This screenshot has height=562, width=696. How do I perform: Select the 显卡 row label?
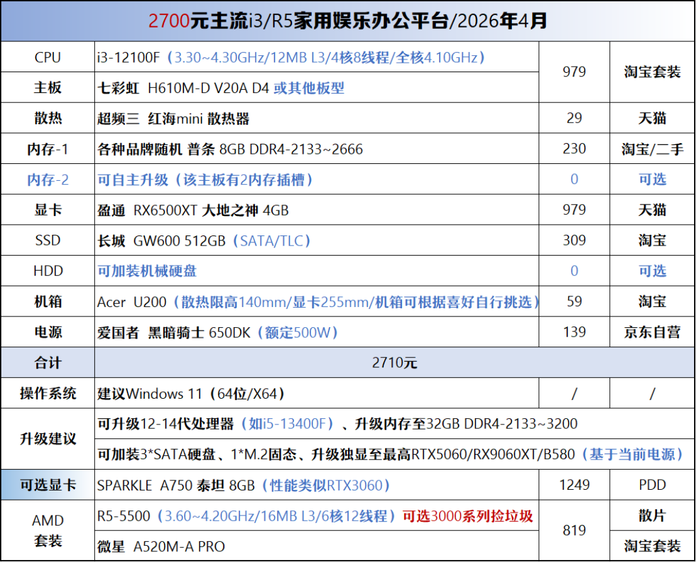point(48,210)
